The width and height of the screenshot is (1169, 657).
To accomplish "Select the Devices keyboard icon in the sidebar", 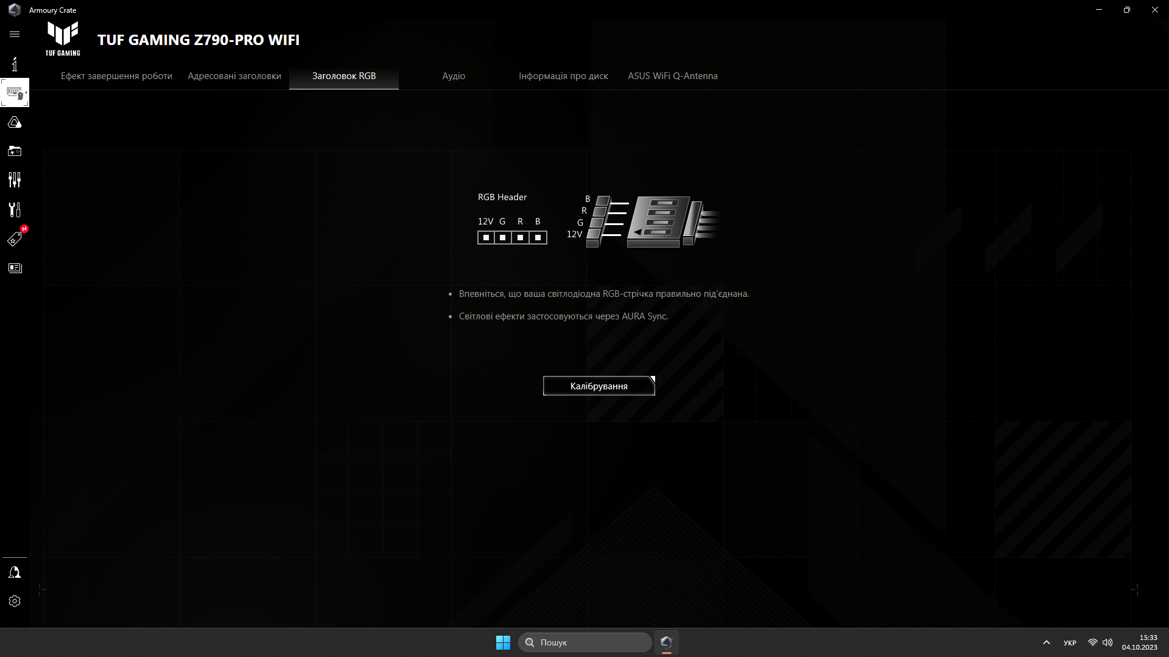I will [x=15, y=92].
